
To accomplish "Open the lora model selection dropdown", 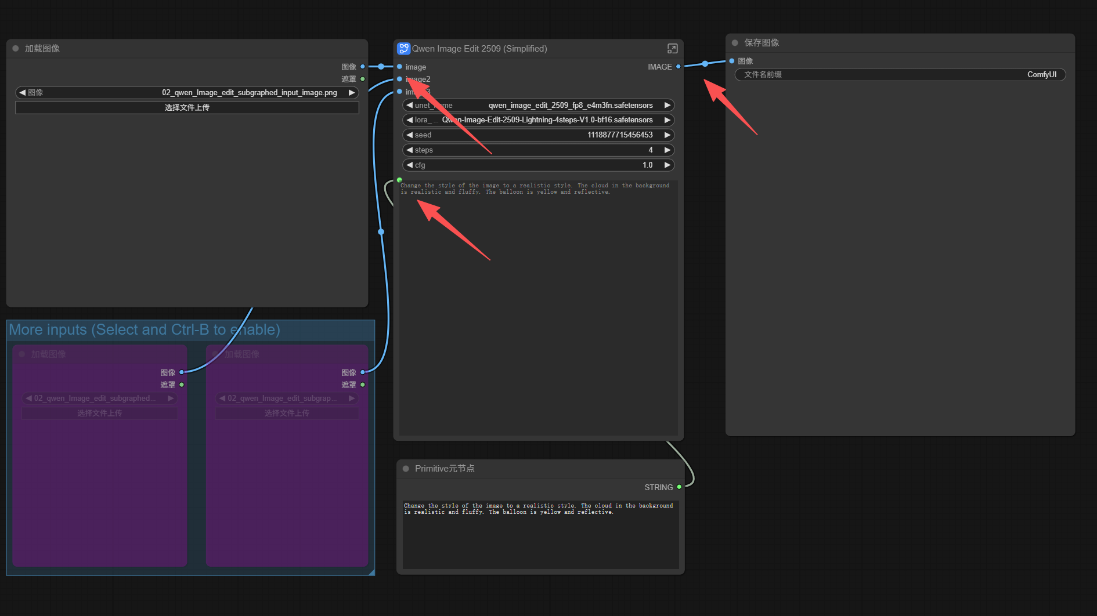I will (x=538, y=120).
